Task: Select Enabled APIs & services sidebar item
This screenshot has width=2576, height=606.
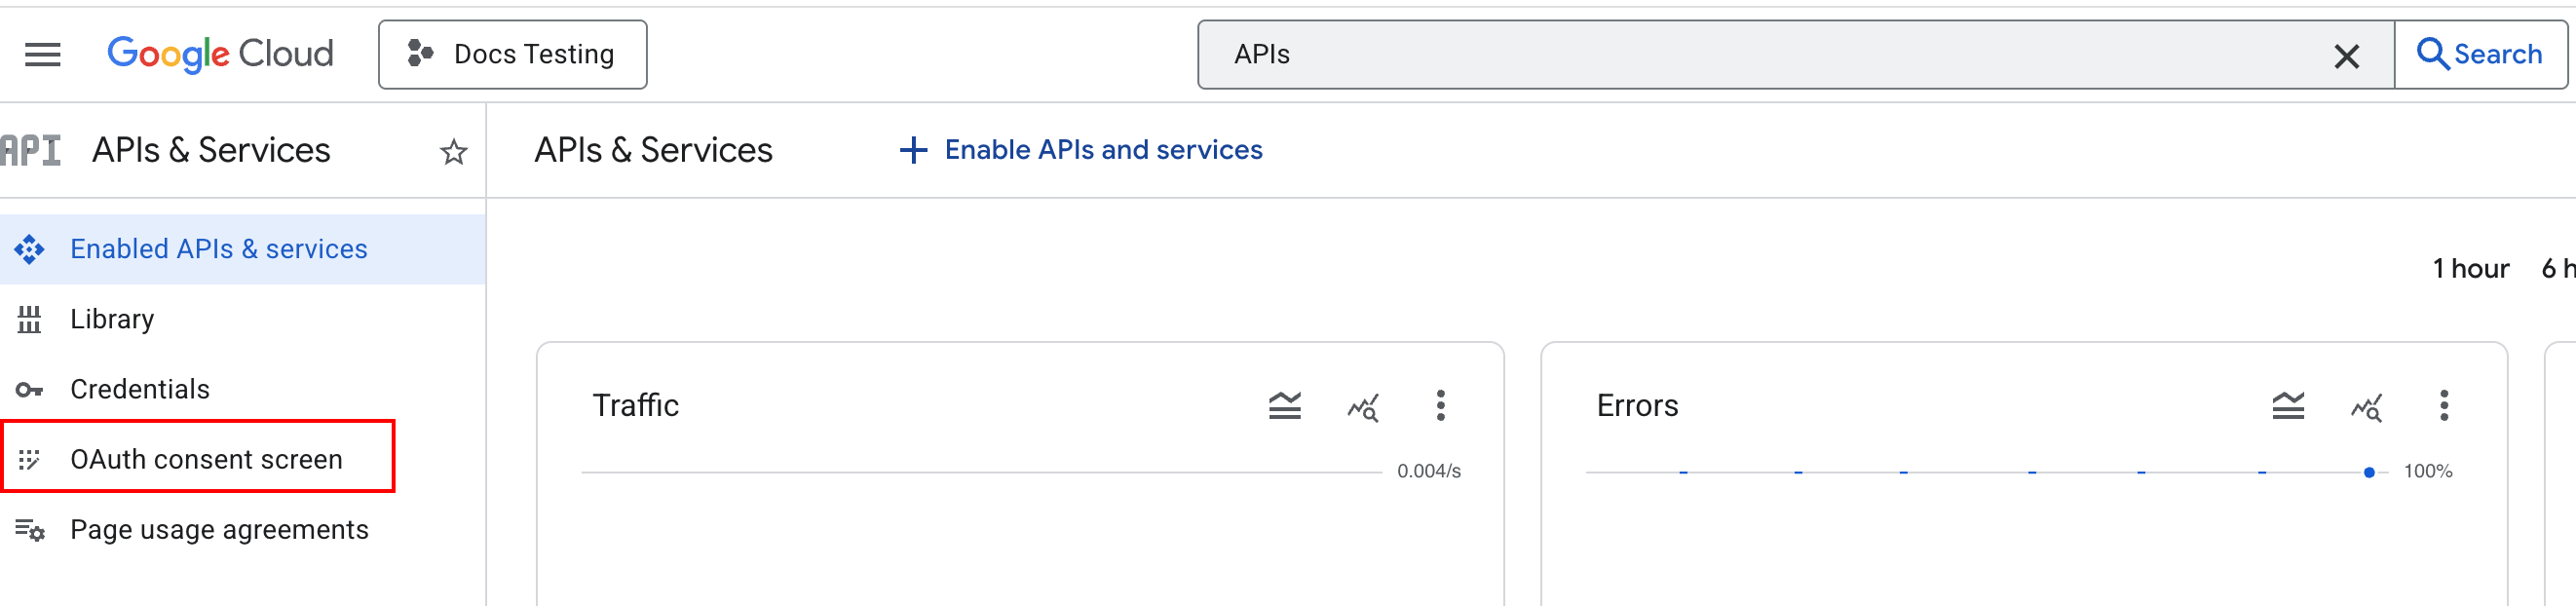Action: [x=218, y=249]
